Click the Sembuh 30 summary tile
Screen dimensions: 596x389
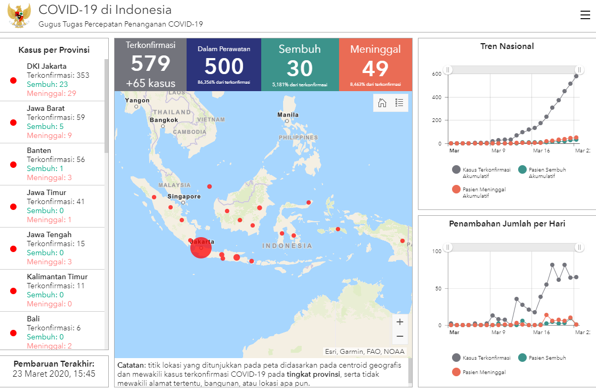[x=300, y=64]
